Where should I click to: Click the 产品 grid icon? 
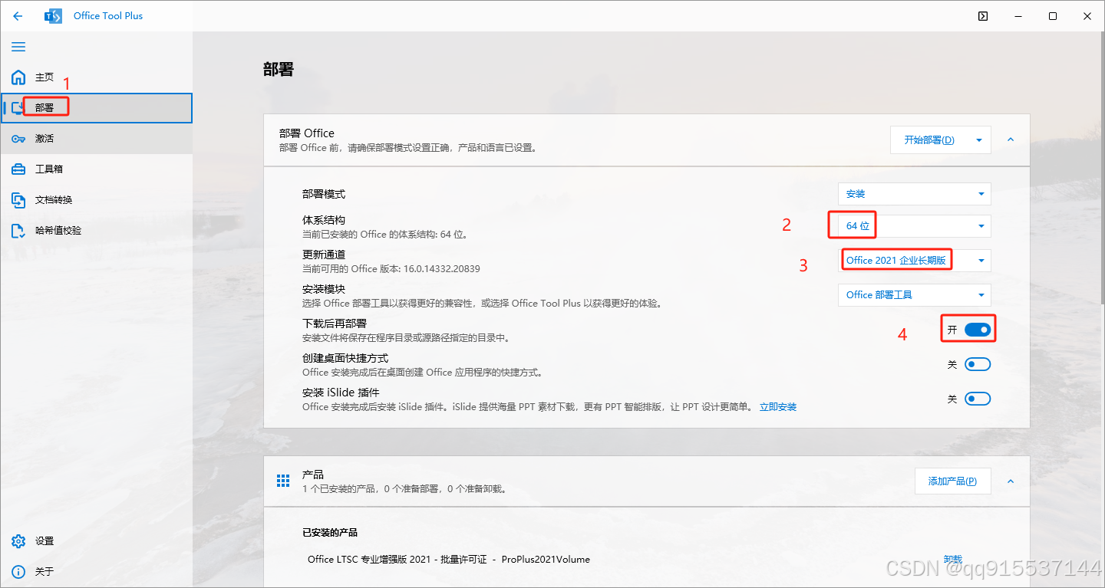point(283,481)
